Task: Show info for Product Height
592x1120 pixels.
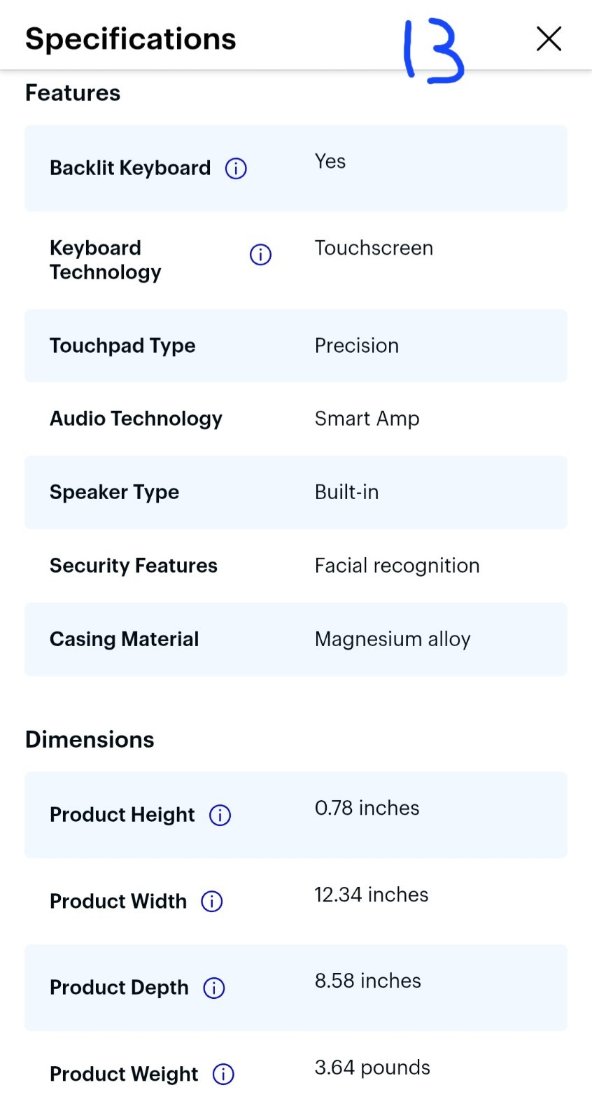Action: click(220, 815)
